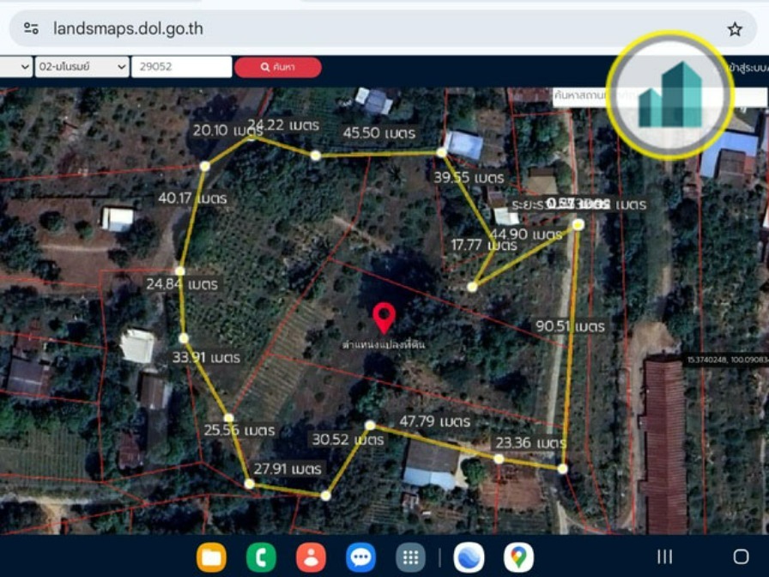
Task: Expand the province dropdown at far left
Action: 15,67
